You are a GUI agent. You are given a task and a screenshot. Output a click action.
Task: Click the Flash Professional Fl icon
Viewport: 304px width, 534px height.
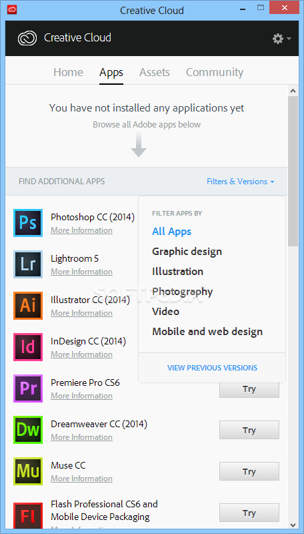tap(28, 515)
